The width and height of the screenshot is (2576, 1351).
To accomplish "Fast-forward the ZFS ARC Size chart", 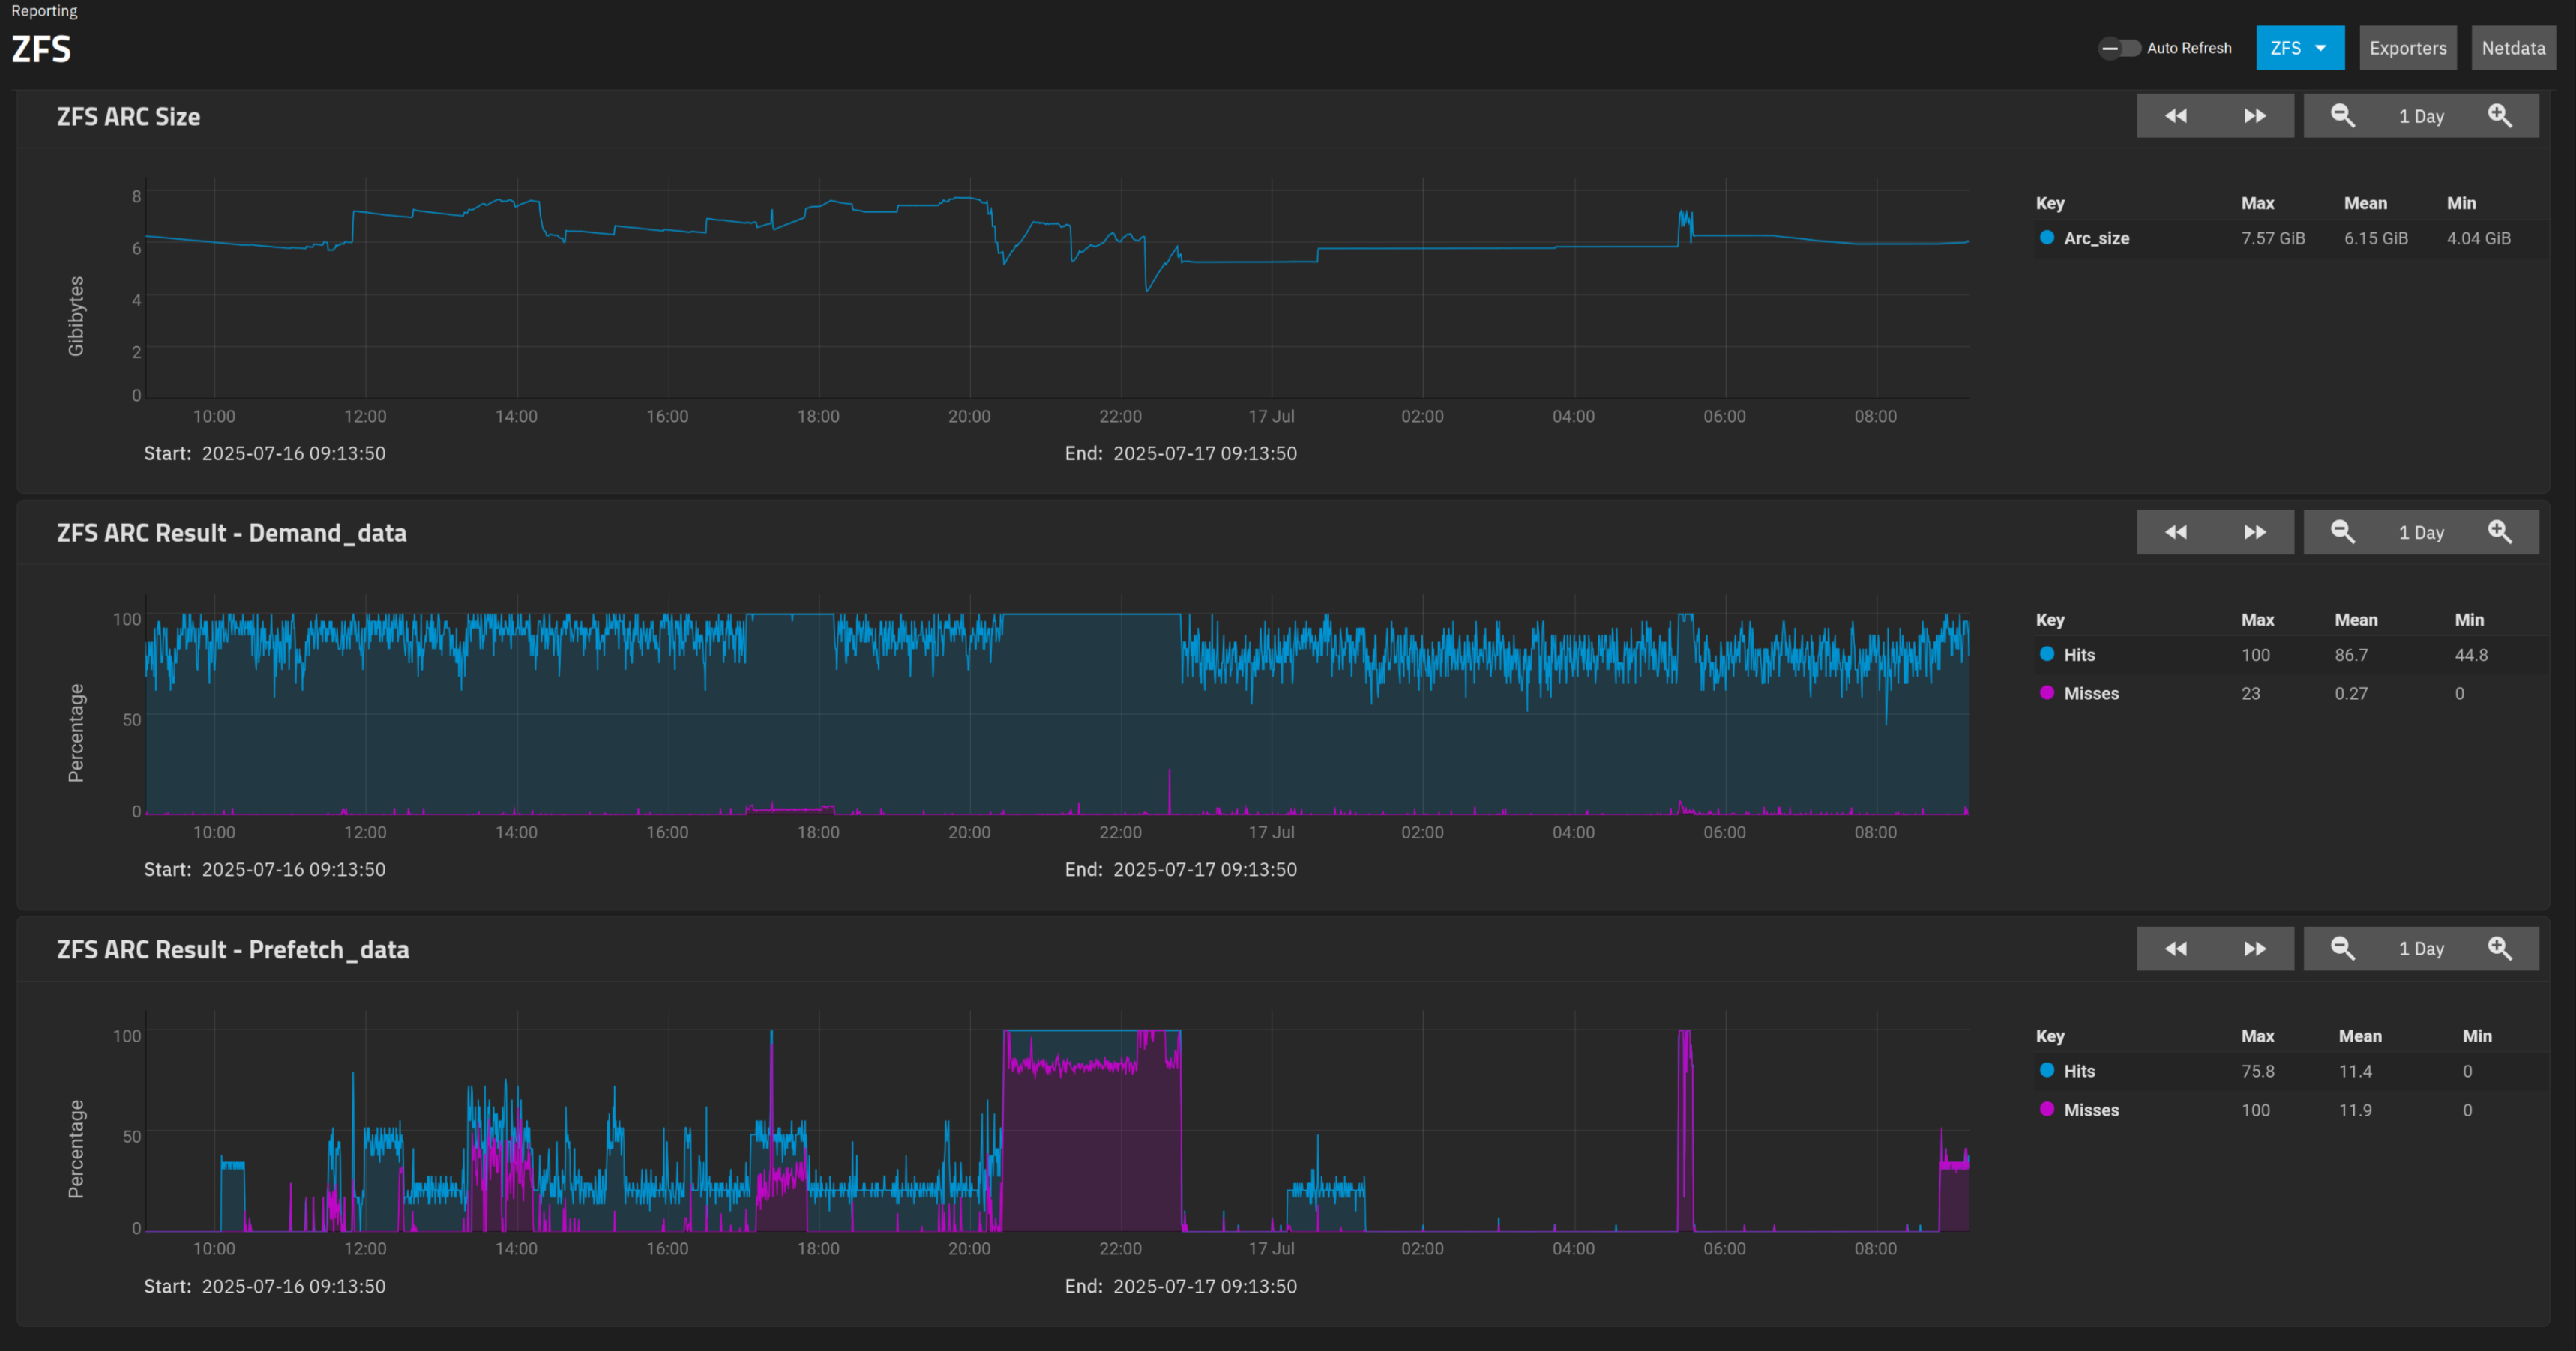I will pyautogui.click(x=2254, y=116).
